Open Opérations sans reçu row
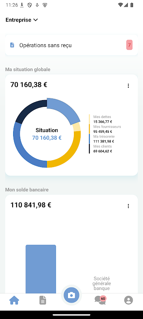Viewport: 143px width, 319px height. [x=71, y=45]
